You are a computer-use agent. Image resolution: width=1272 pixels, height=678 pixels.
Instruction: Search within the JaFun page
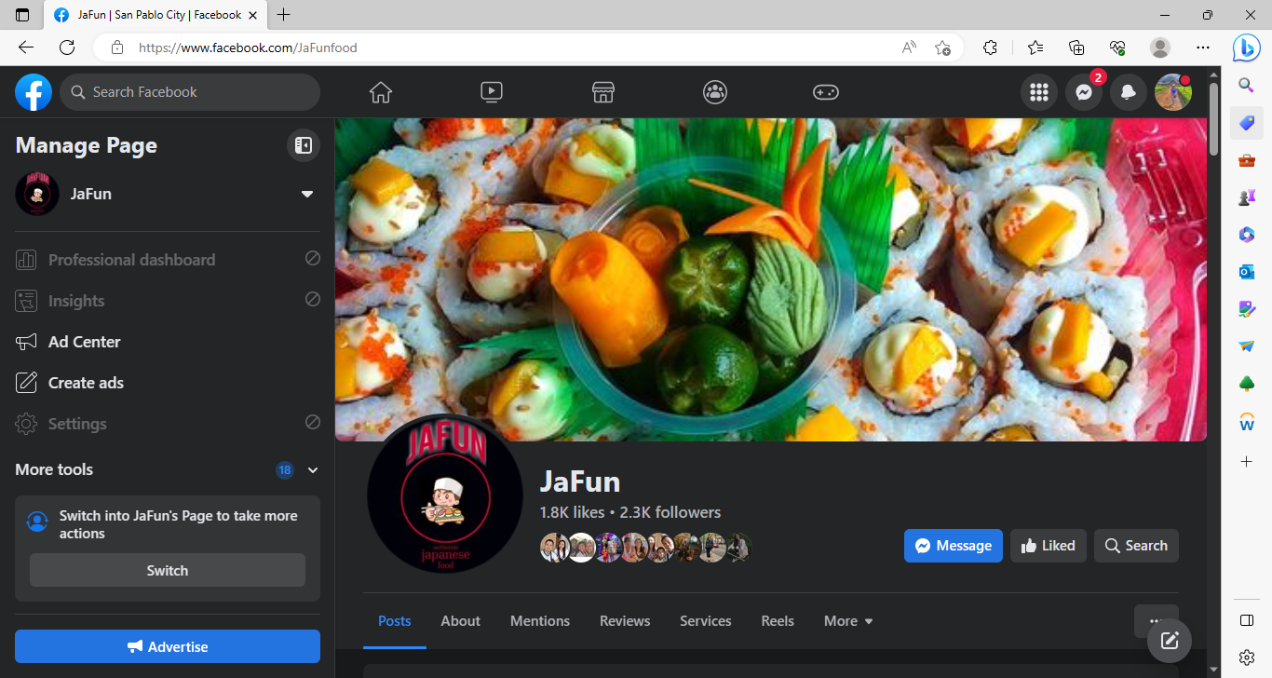click(x=1136, y=546)
